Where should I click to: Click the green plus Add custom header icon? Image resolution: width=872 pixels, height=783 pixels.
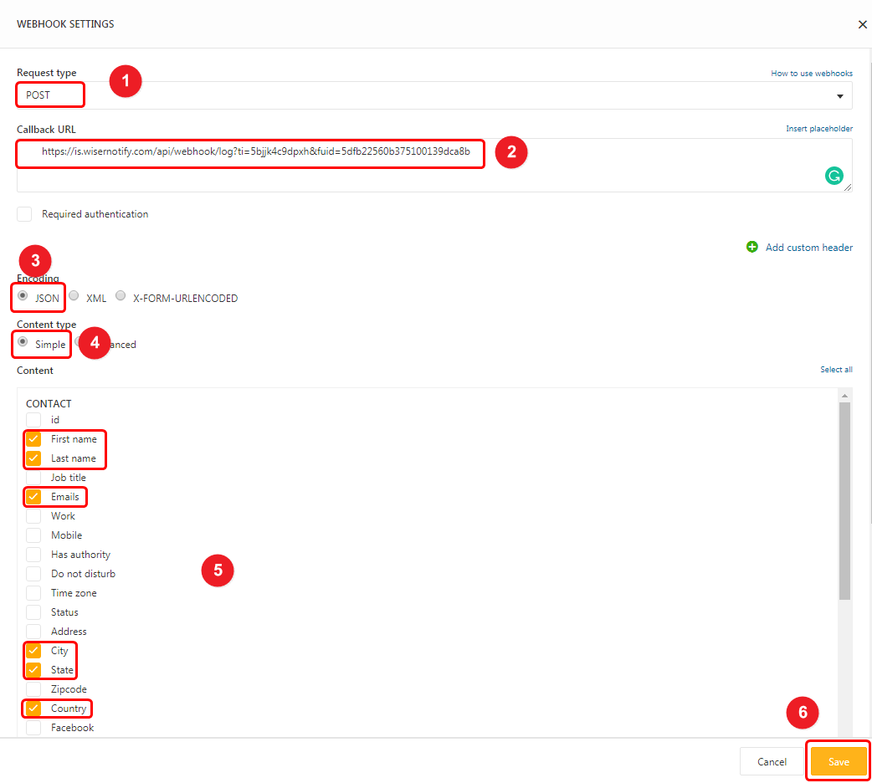coord(751,247)
